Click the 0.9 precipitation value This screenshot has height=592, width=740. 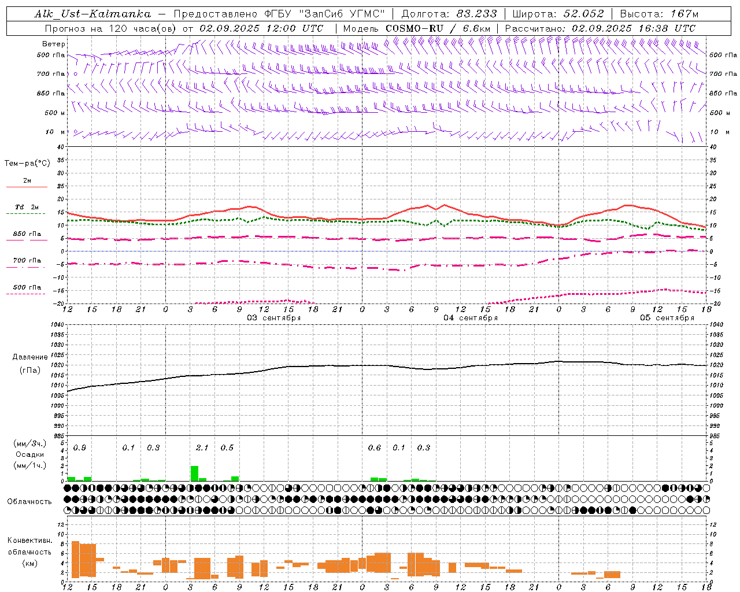[x=80, y=447]
